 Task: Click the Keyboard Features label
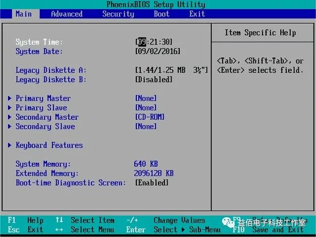[49, 146]
